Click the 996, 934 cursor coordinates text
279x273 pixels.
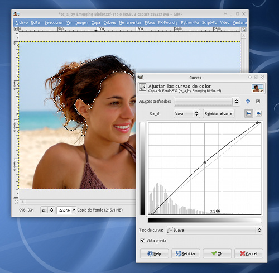pos(26,210)
